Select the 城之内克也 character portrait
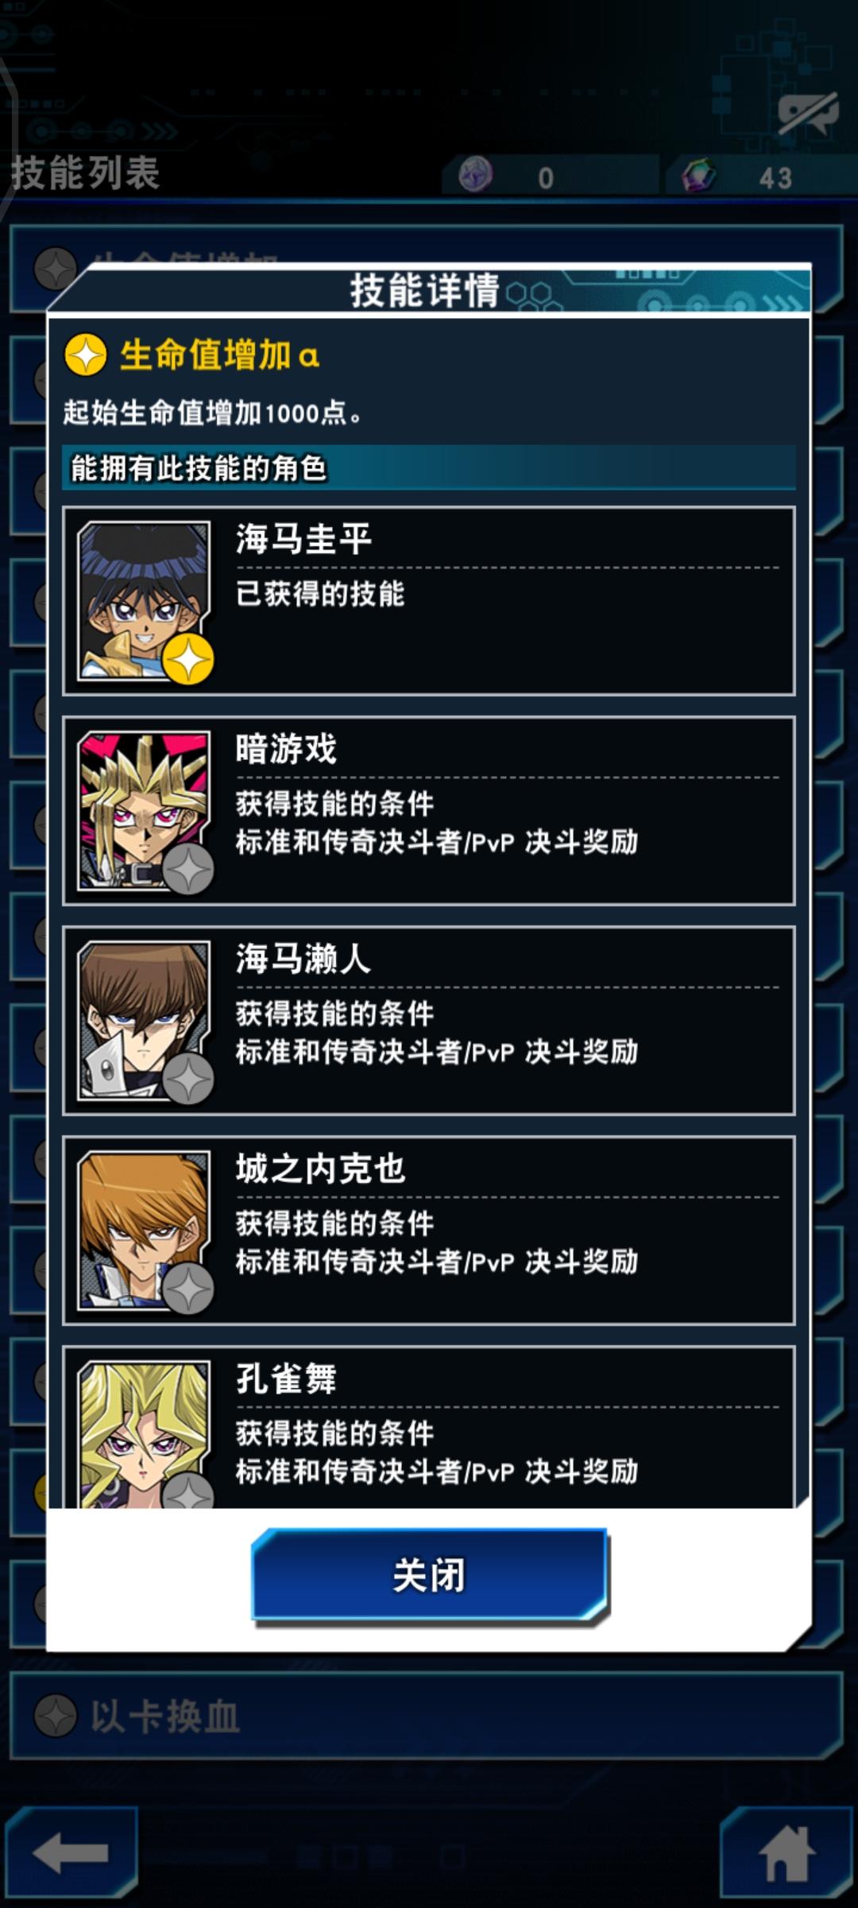The image size is (858, 1908). click(x=144, y=1231)
